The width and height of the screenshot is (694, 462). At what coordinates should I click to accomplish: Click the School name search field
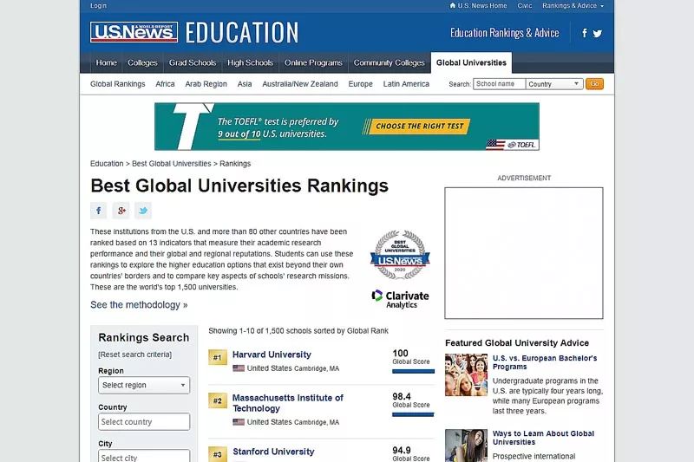(x=500, y=84)
